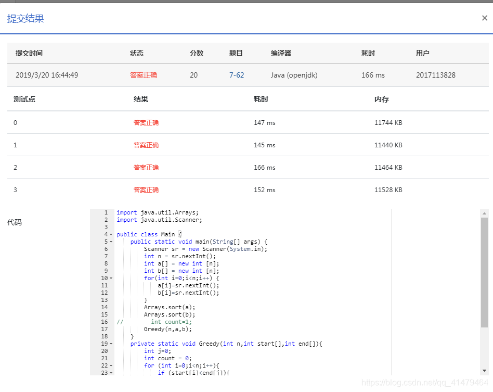Click the 提交结果 dialog title
This screenshot has width=493, height=392.
[25, 19]
